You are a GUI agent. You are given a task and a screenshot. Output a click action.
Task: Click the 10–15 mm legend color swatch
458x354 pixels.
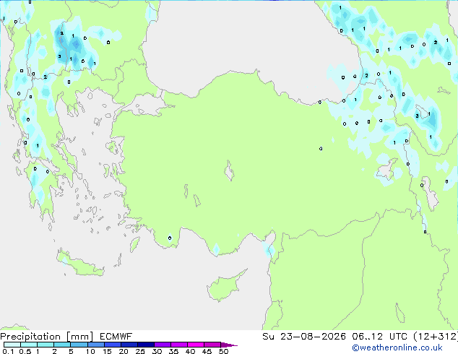click(95, 345)
